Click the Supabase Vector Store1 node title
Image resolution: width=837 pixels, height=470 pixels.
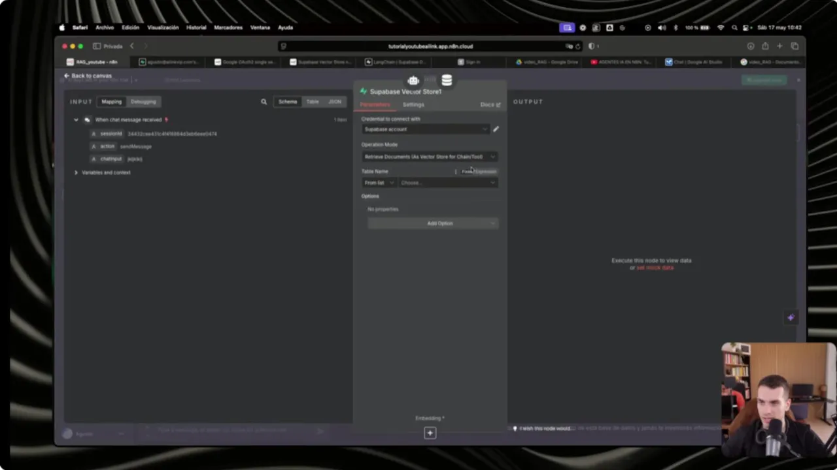[x=405, y=91]
